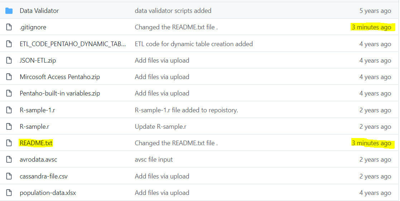
Task: Click the cassandra-file.csv file icon
Action: pos(9,176)
